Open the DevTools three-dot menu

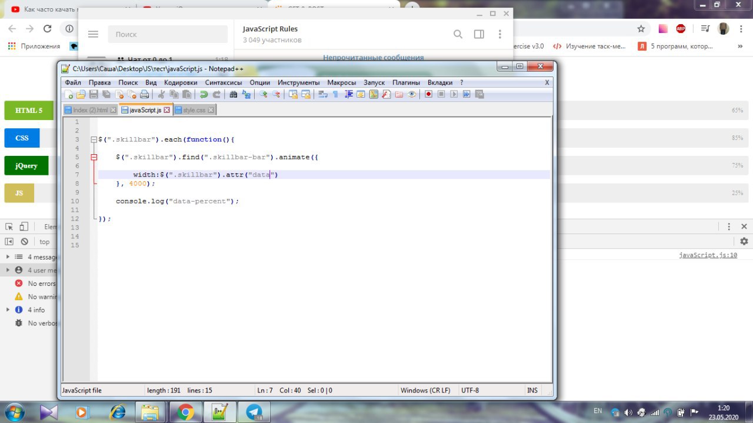(729, 227)
